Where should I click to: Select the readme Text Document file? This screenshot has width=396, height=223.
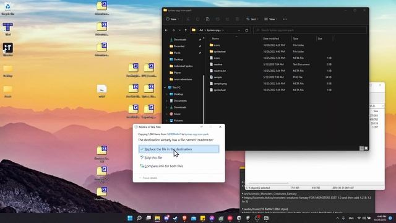(x=270, y=64)
